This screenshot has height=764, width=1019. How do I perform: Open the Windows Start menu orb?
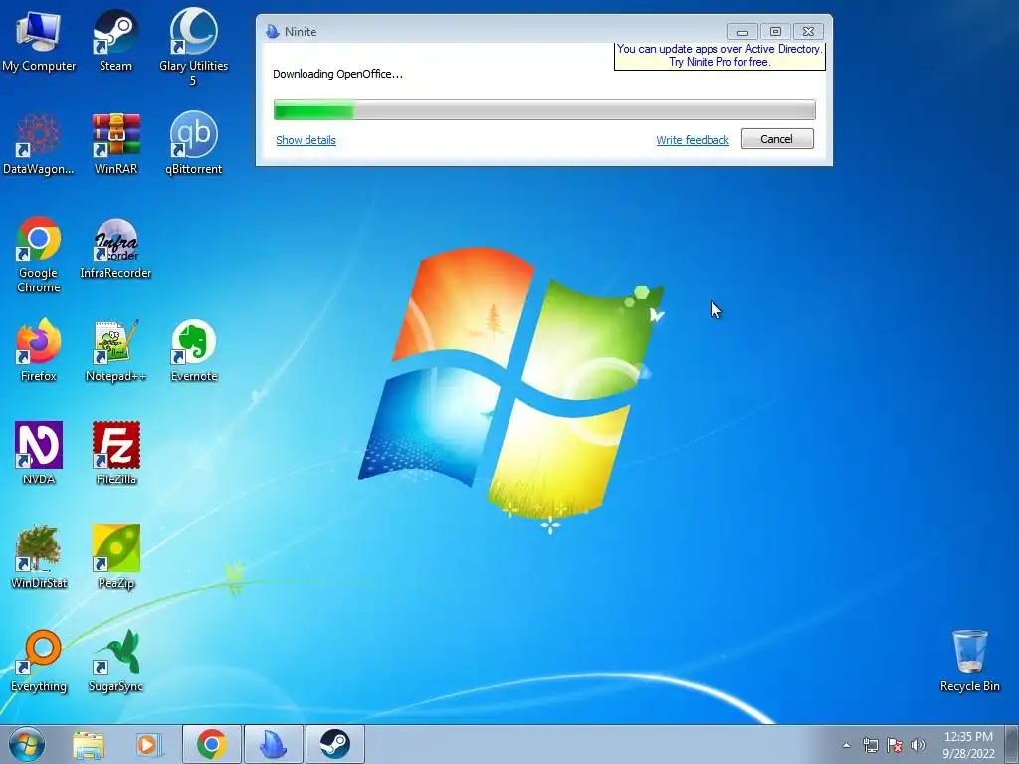tap(27, 744)
